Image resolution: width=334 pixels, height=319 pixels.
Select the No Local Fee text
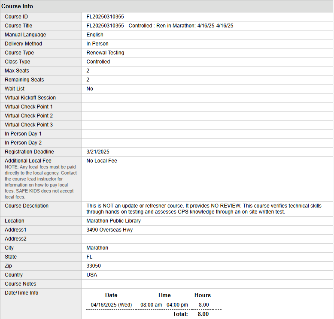point(102,161)
